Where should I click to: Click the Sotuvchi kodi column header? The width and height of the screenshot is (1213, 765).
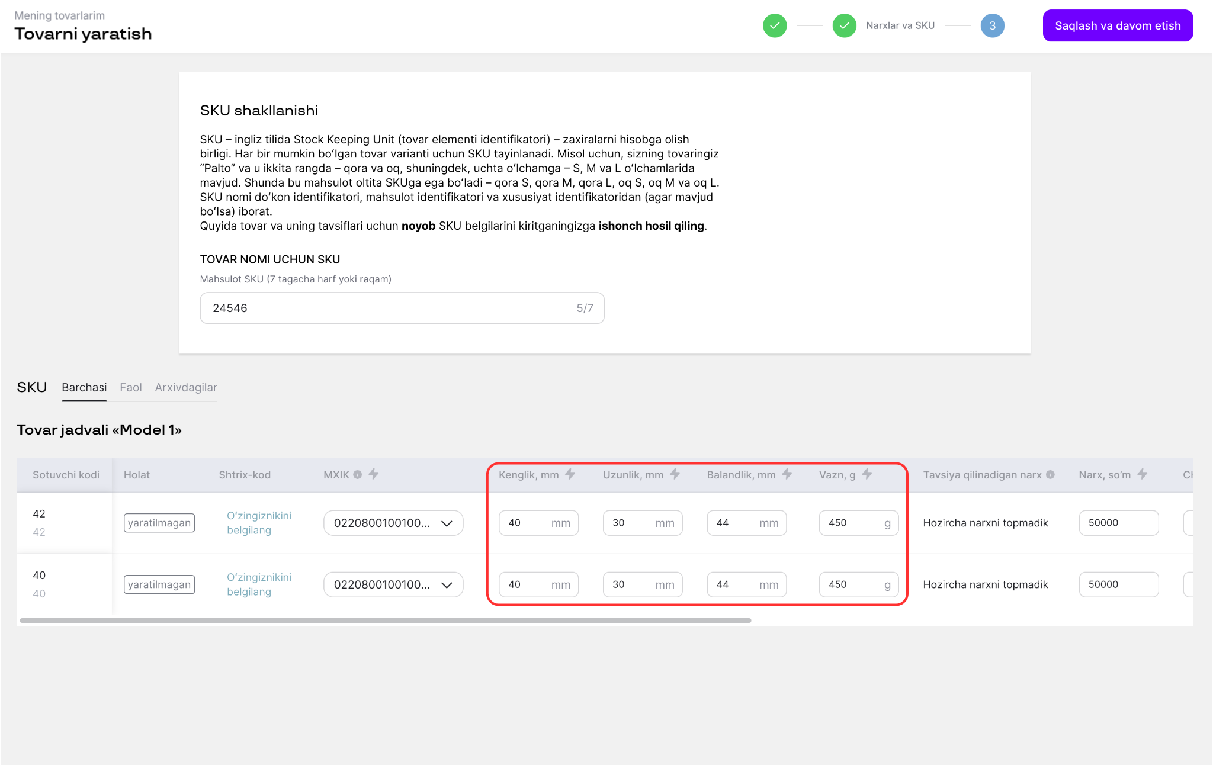(66, 475)
